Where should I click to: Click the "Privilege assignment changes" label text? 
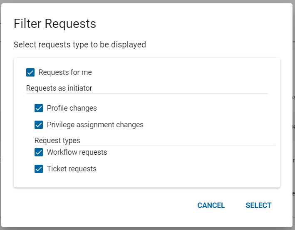(95, 125)
